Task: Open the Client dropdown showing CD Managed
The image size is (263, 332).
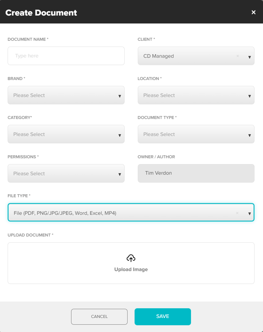Action: pyautogui.click(x=196, y=56)
